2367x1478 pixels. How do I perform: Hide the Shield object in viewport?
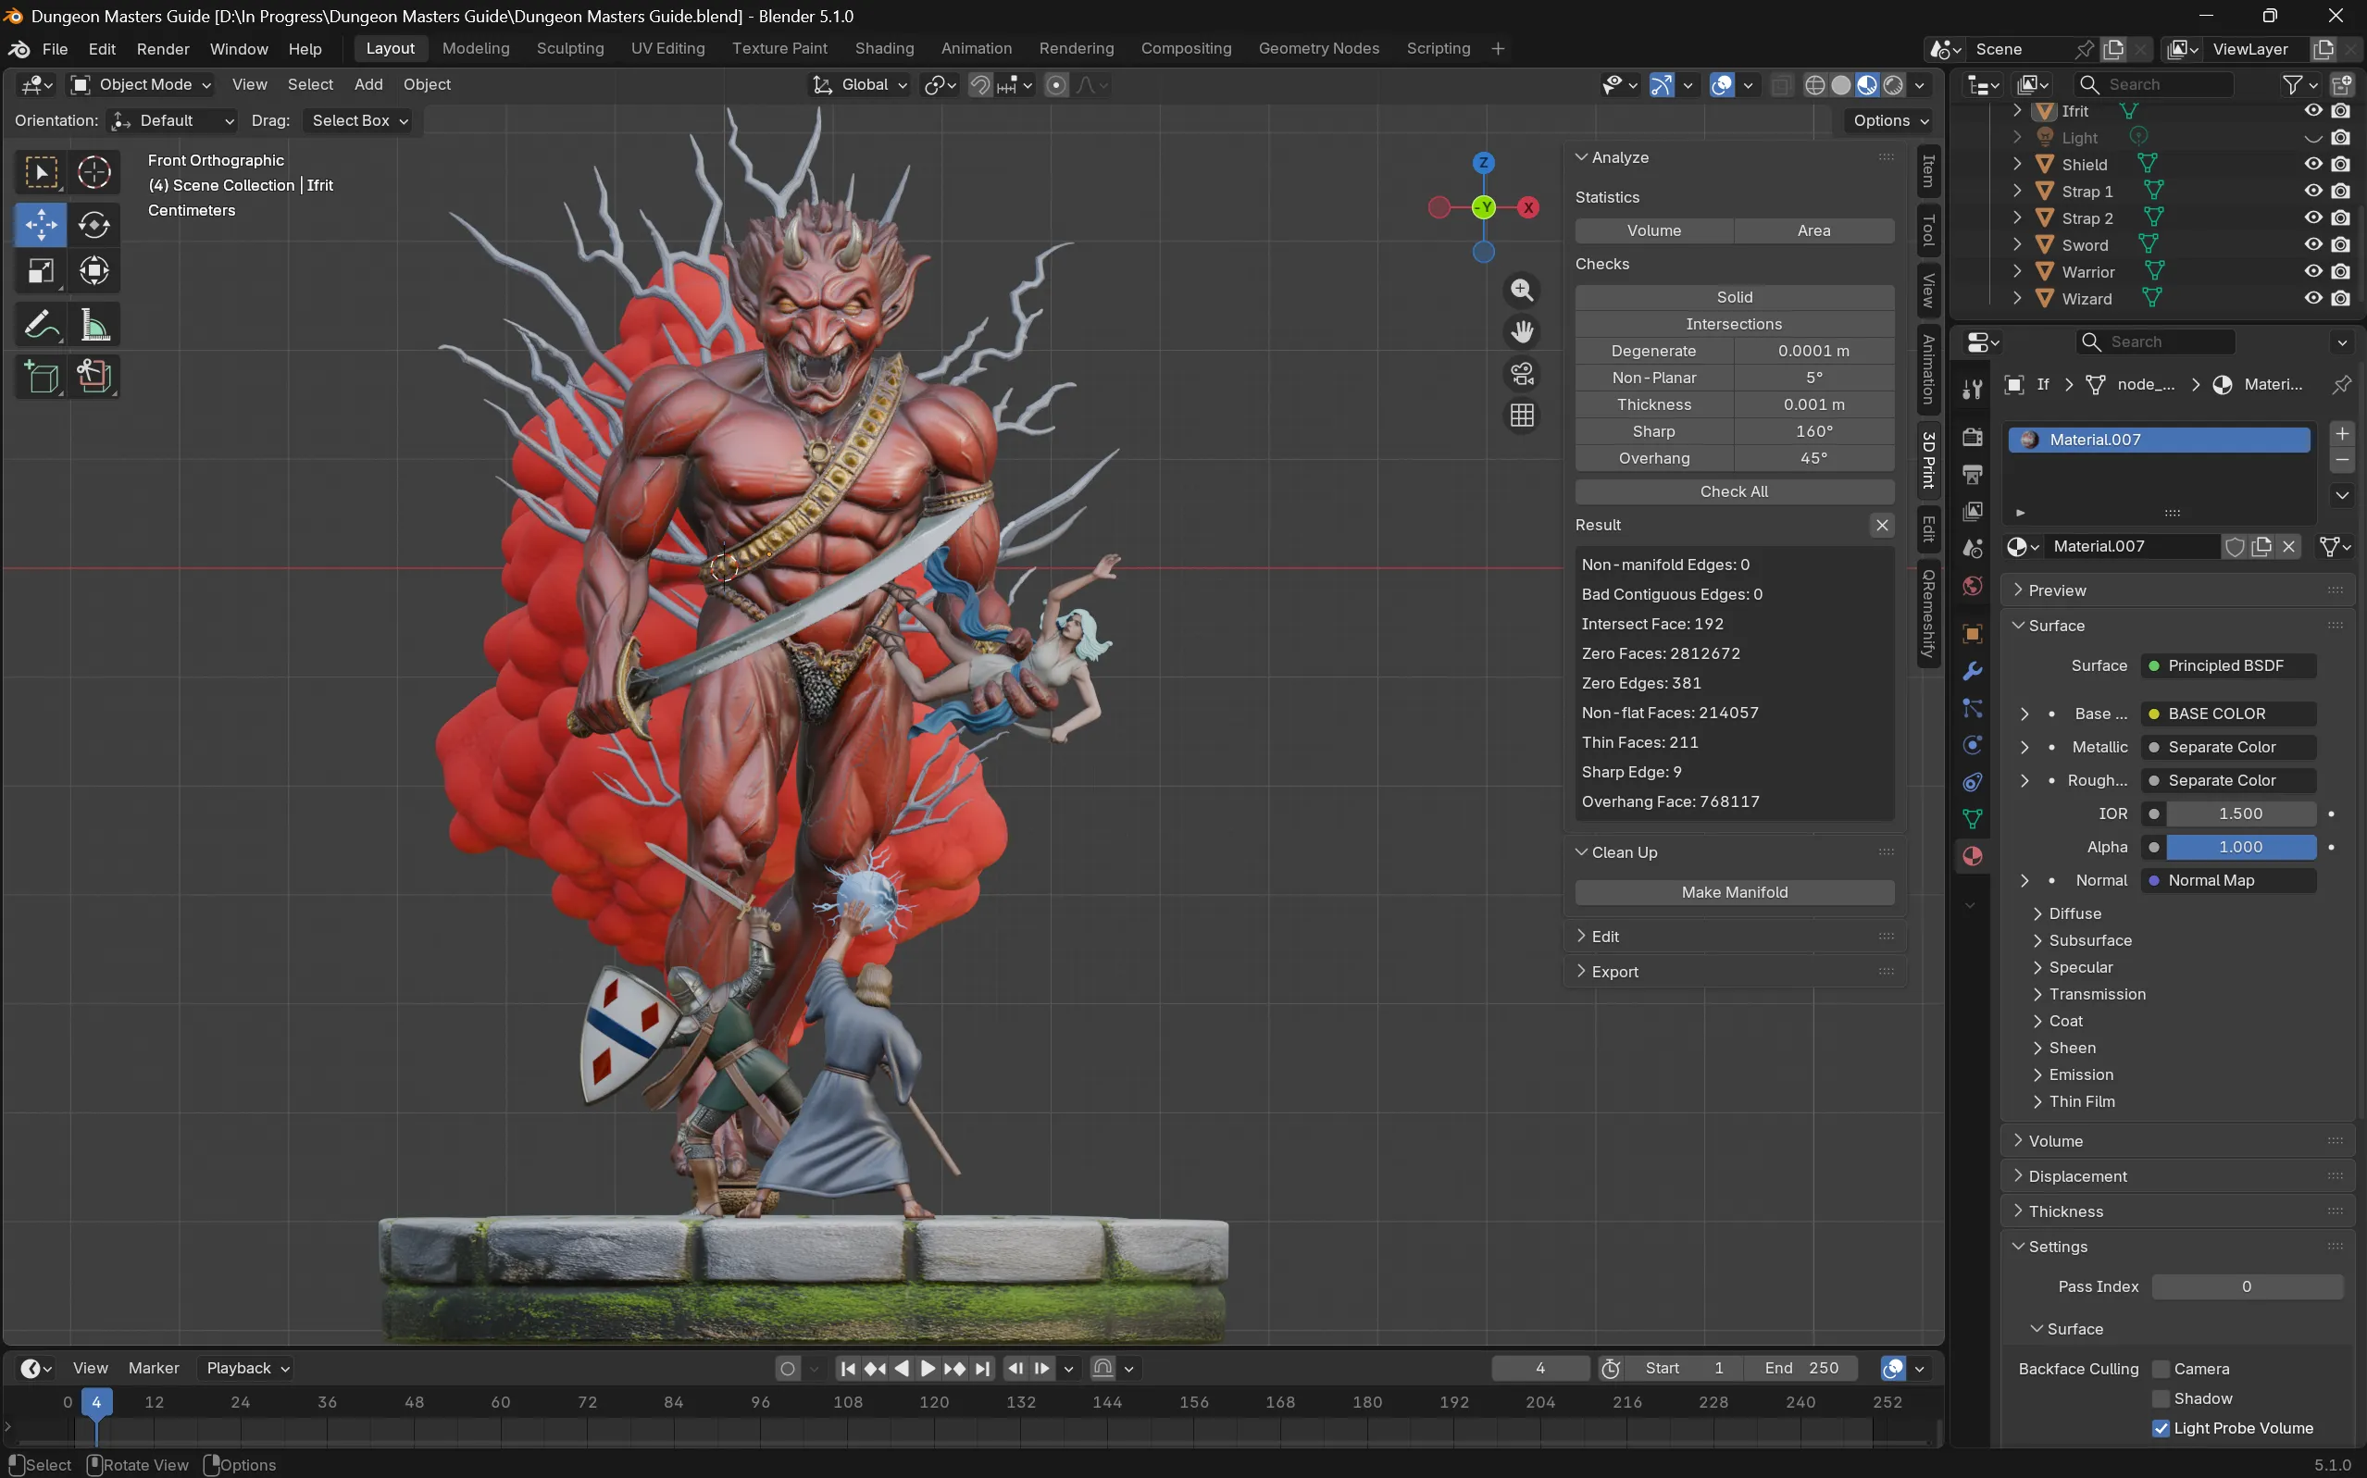(2312, 164)
